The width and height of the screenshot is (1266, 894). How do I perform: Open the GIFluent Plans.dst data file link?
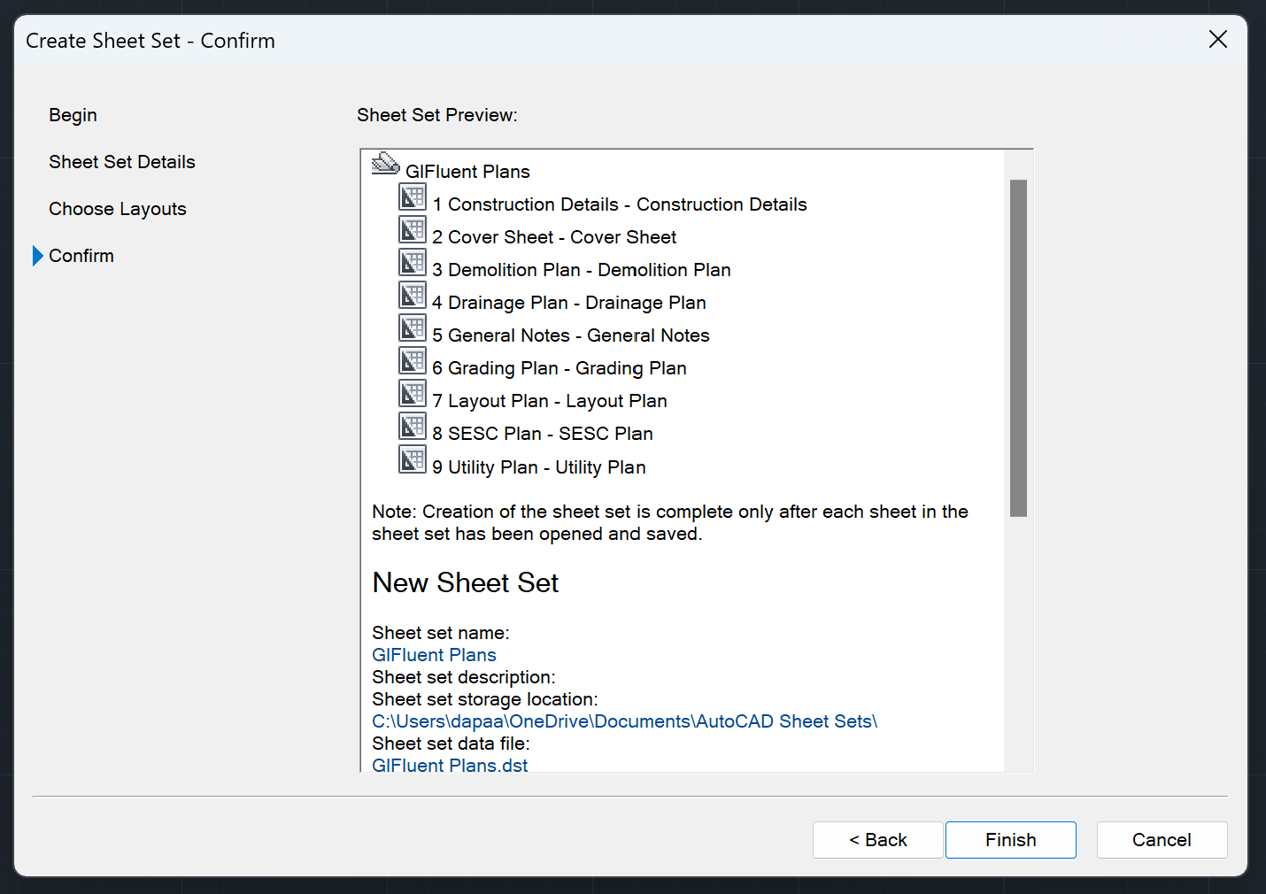tap(449, 765)
